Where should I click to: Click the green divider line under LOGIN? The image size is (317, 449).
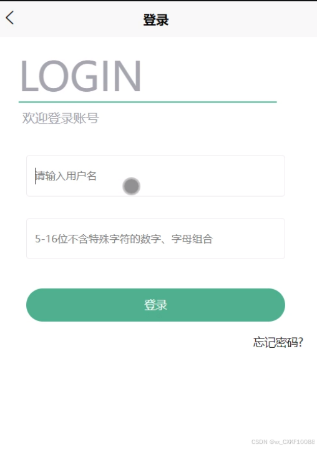click(148, 102)
